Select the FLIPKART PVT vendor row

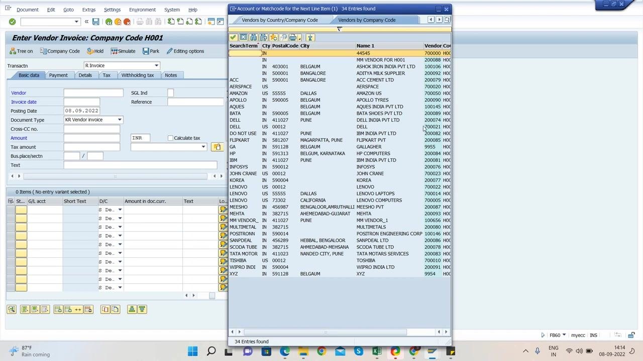(x=340, y=140)
